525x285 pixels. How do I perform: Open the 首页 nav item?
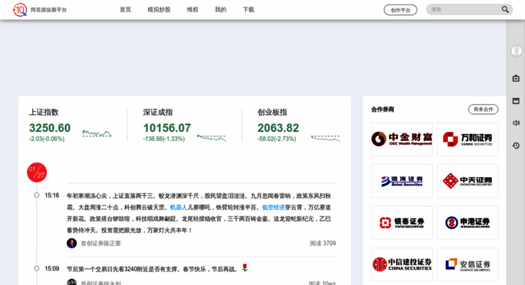coord(126,9)
